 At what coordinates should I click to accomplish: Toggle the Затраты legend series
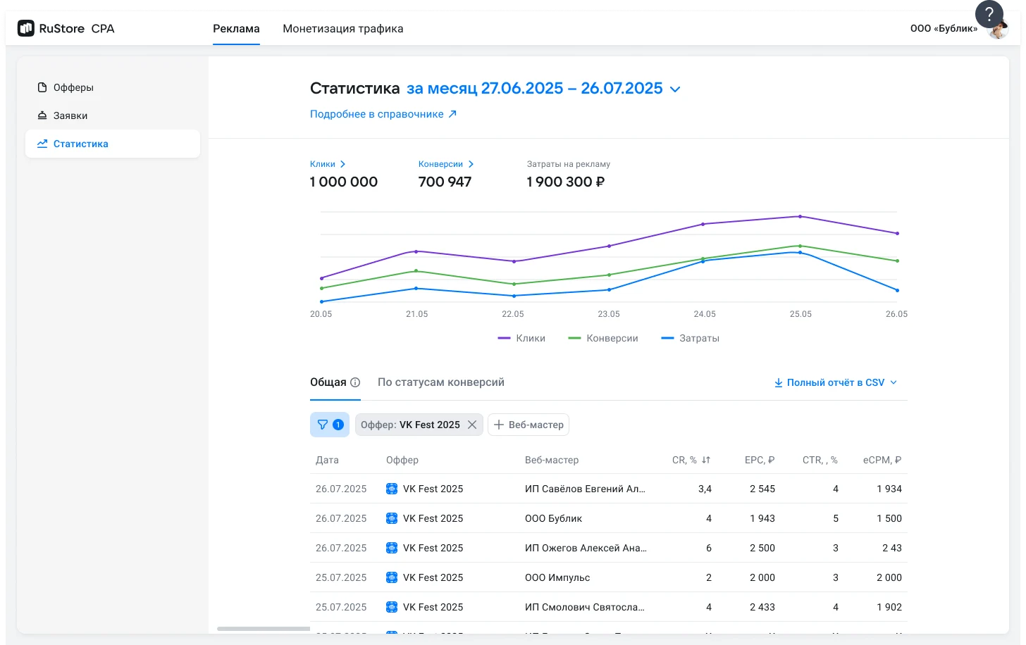[691, 338]
